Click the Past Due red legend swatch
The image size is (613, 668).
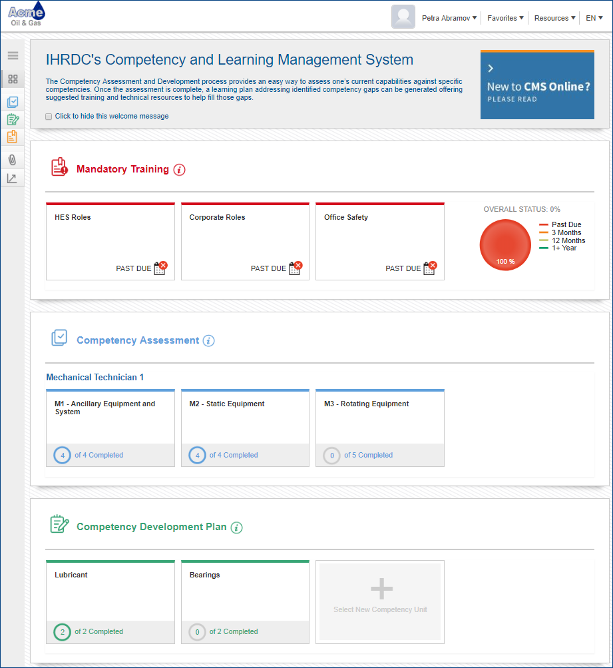tap(544, 224)
